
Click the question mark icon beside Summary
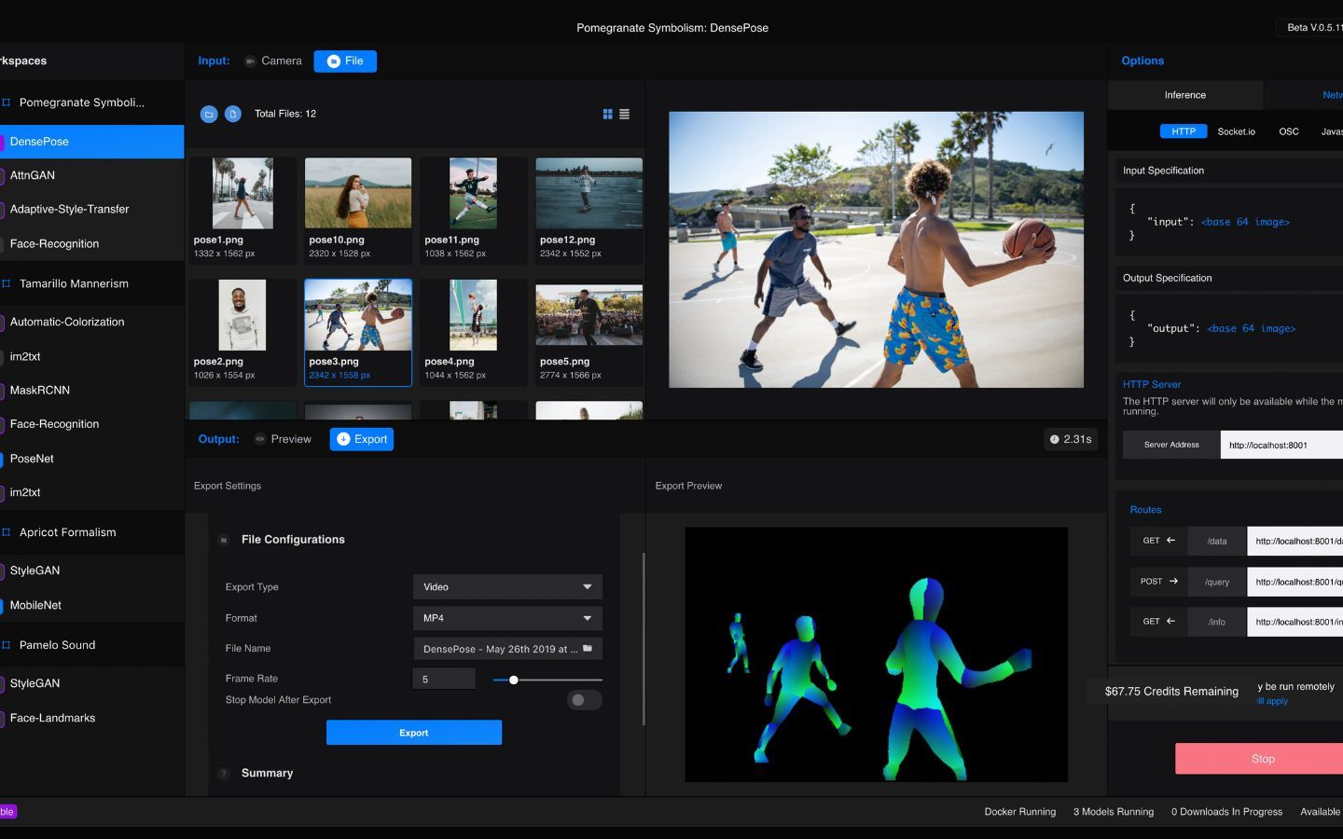coord(224,773)
